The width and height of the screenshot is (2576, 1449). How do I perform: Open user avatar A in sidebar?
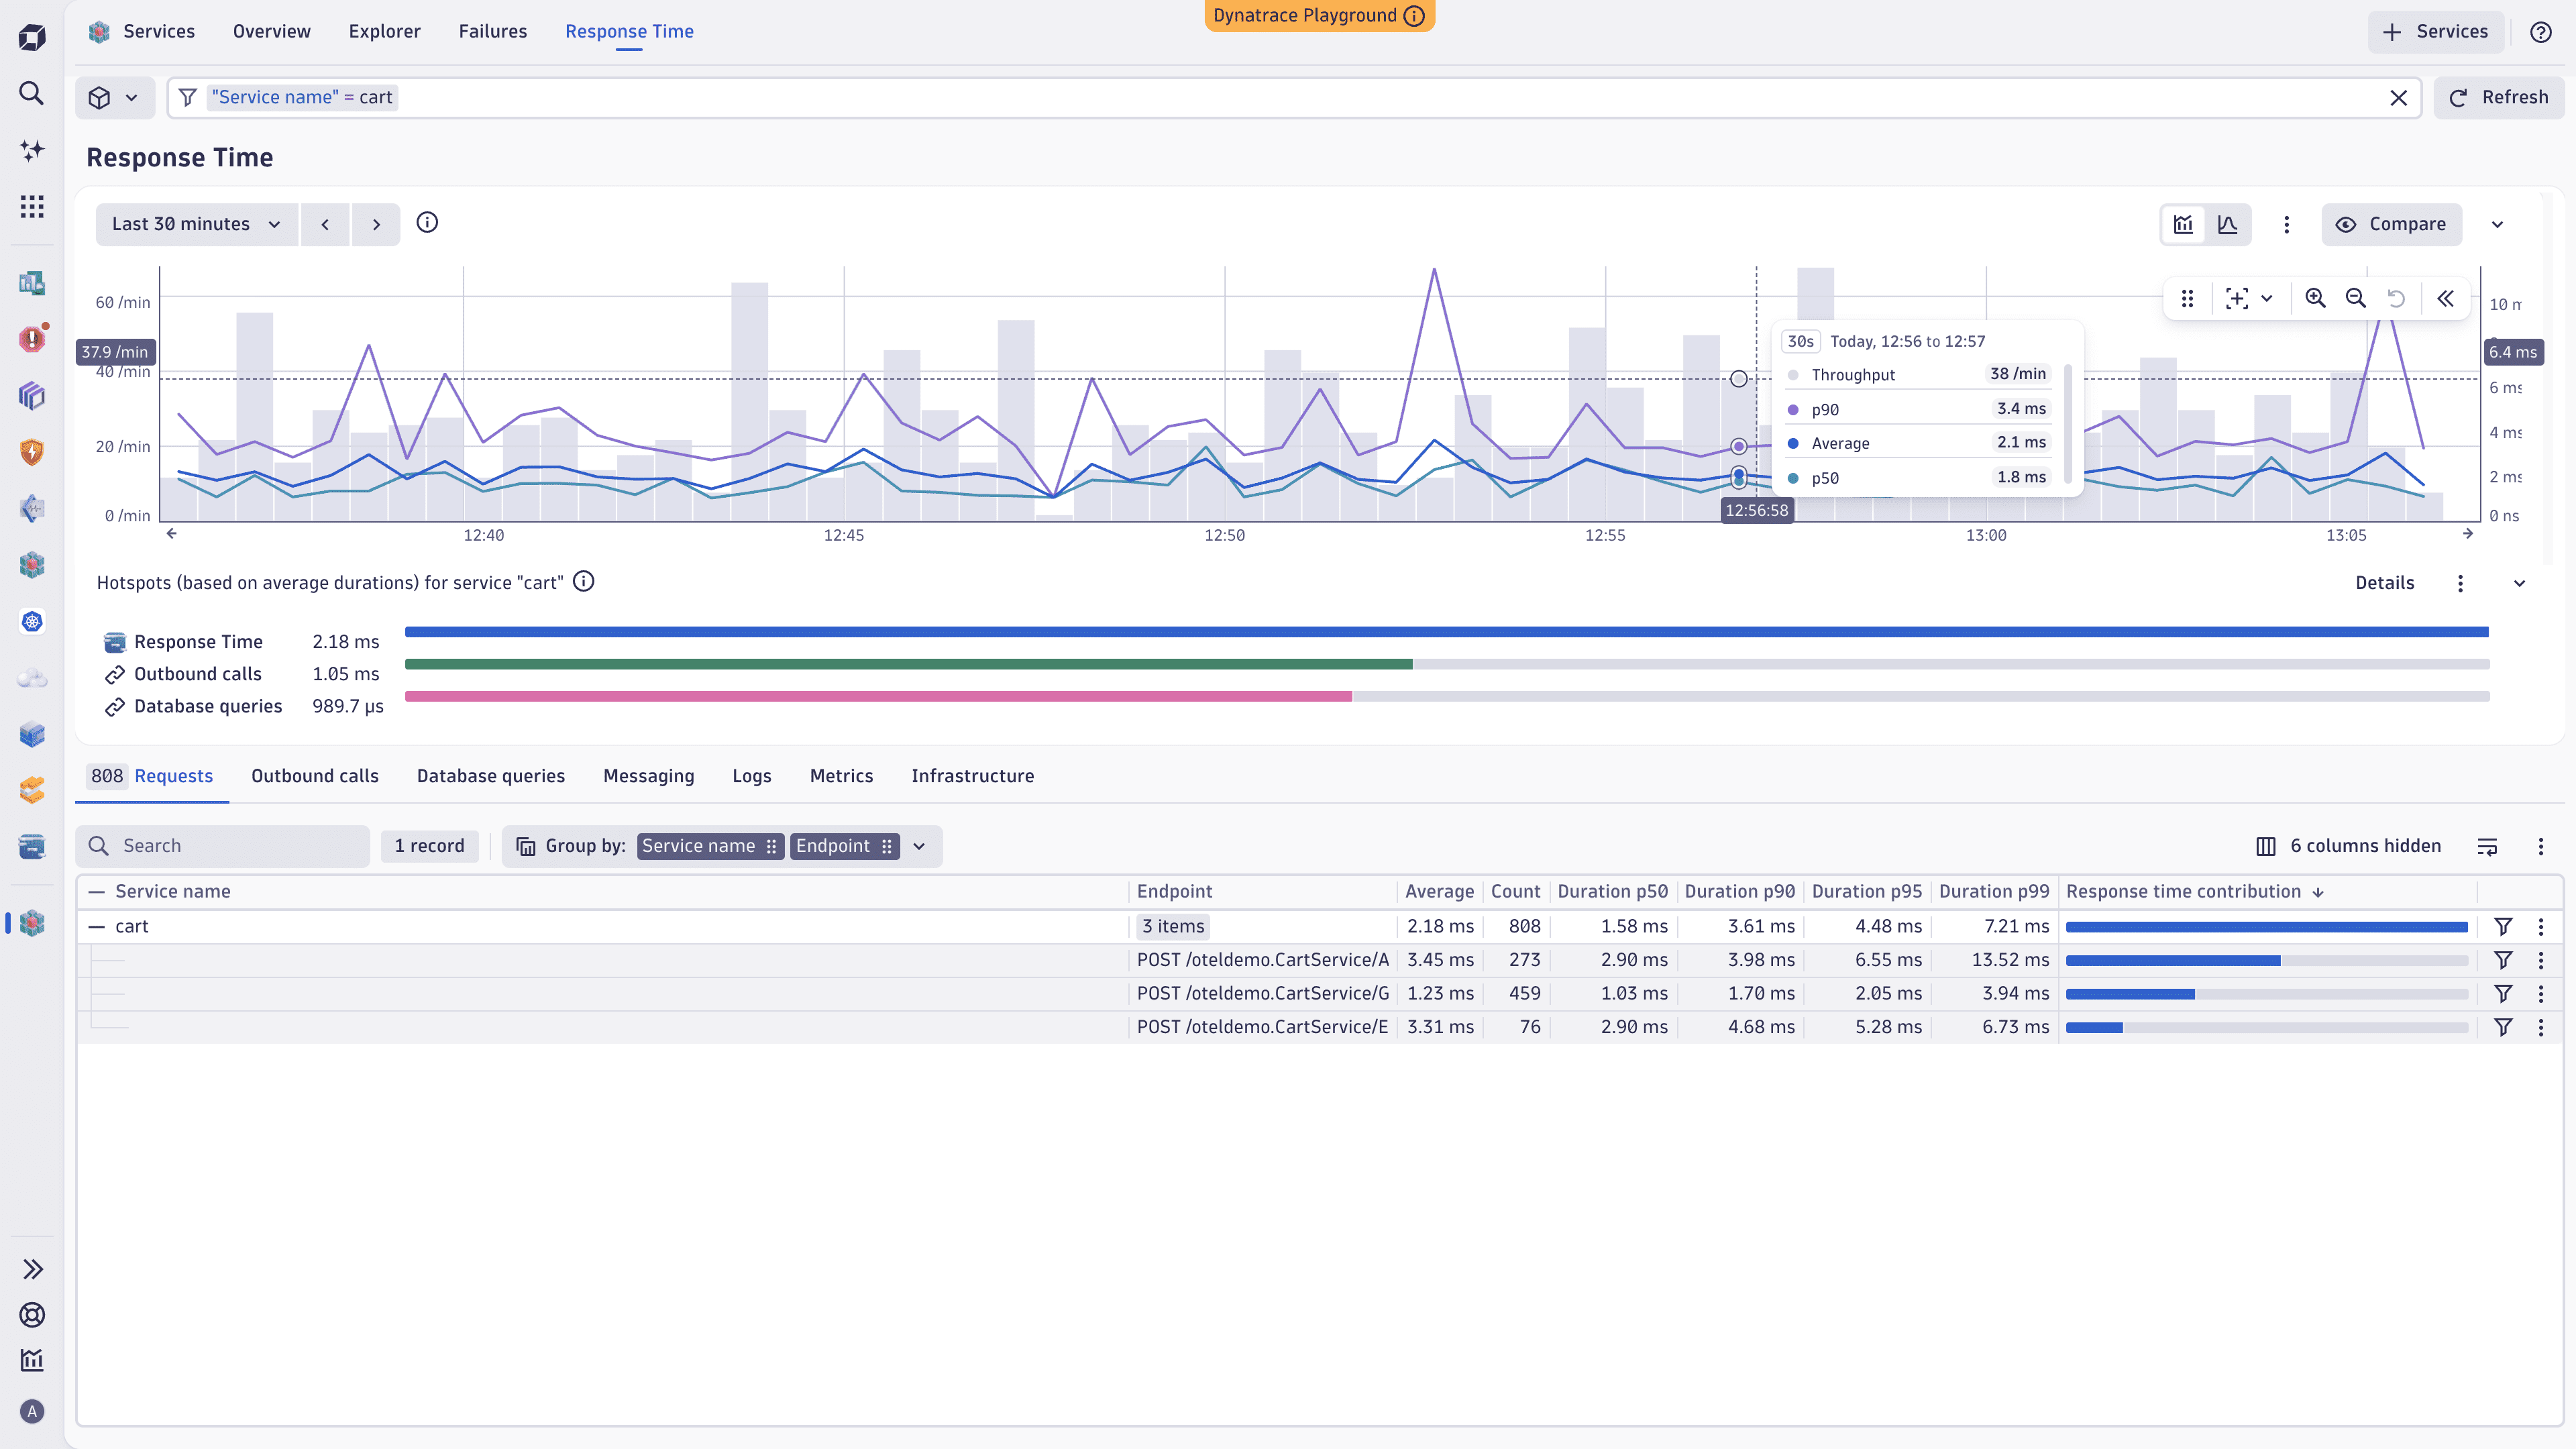click(x=32, y=1411)
